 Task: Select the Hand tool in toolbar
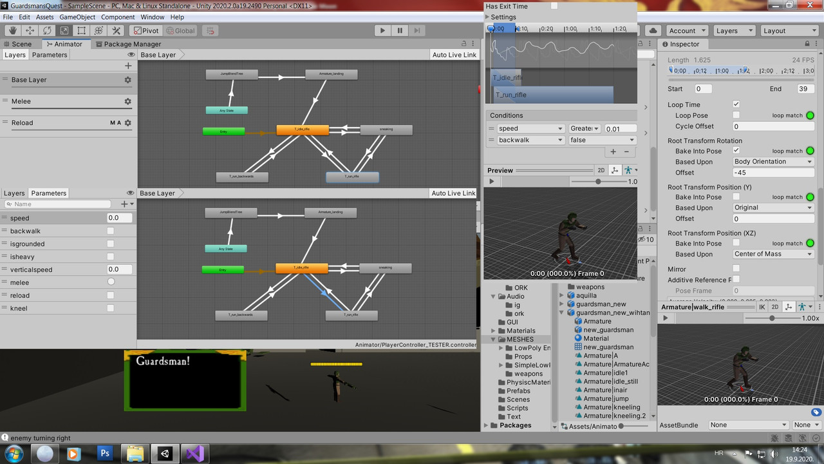click(13, 30)
